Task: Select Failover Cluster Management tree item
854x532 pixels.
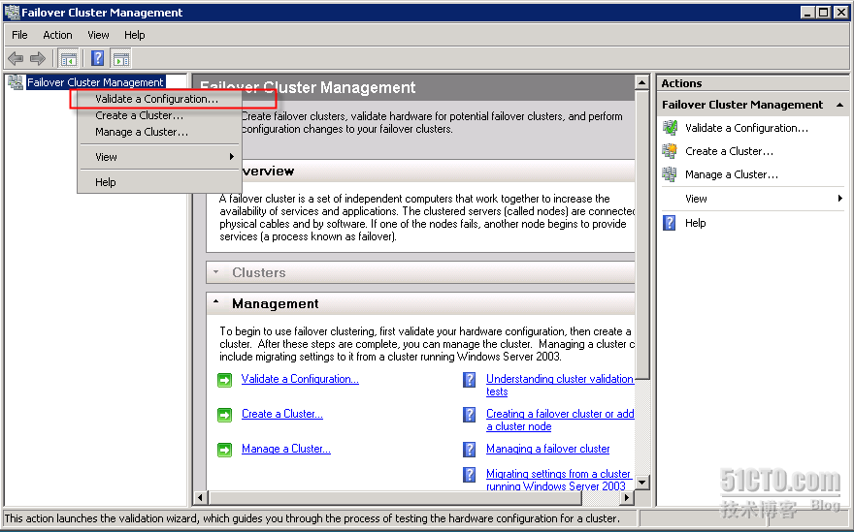Action: pyautogui.click(x=95, y=82)
